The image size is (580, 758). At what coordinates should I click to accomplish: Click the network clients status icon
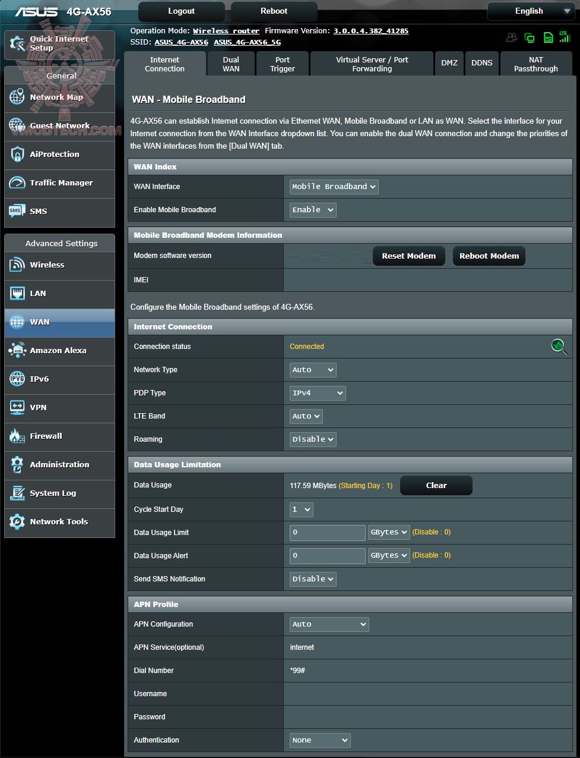click(x=530, y=38)
